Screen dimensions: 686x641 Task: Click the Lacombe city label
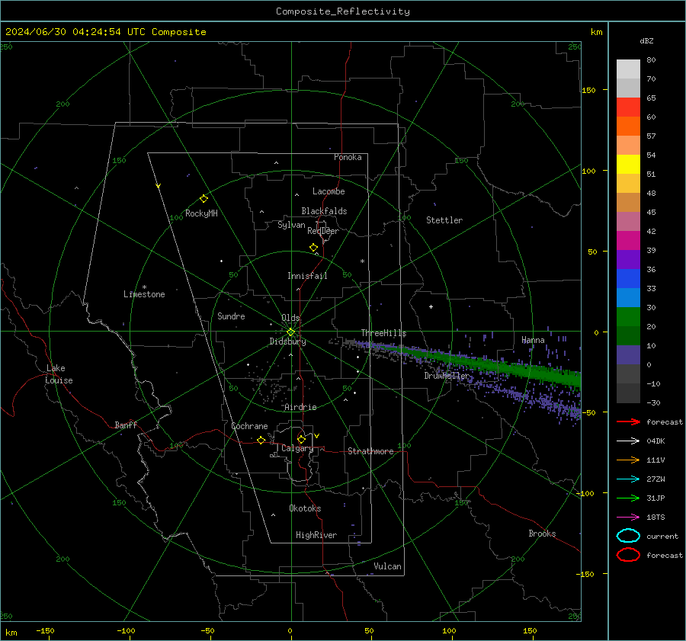(329, 191)
